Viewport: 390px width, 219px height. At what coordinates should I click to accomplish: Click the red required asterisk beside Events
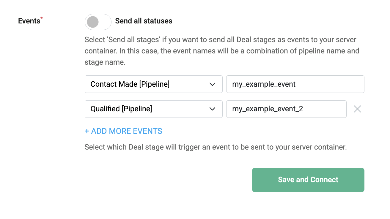tap(42, 19)
